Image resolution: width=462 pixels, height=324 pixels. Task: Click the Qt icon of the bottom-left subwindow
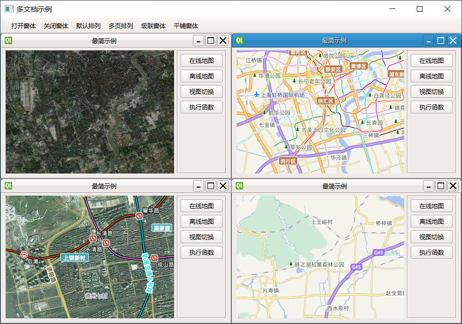(x=8, y=186)
